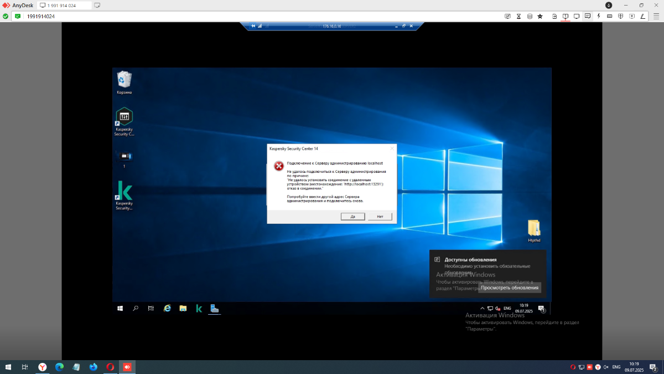Image resolution: width=664 pixels, height=374 pixels.
Task: Open the AnyDesk main hamburger menu
Action: (656, 16)
